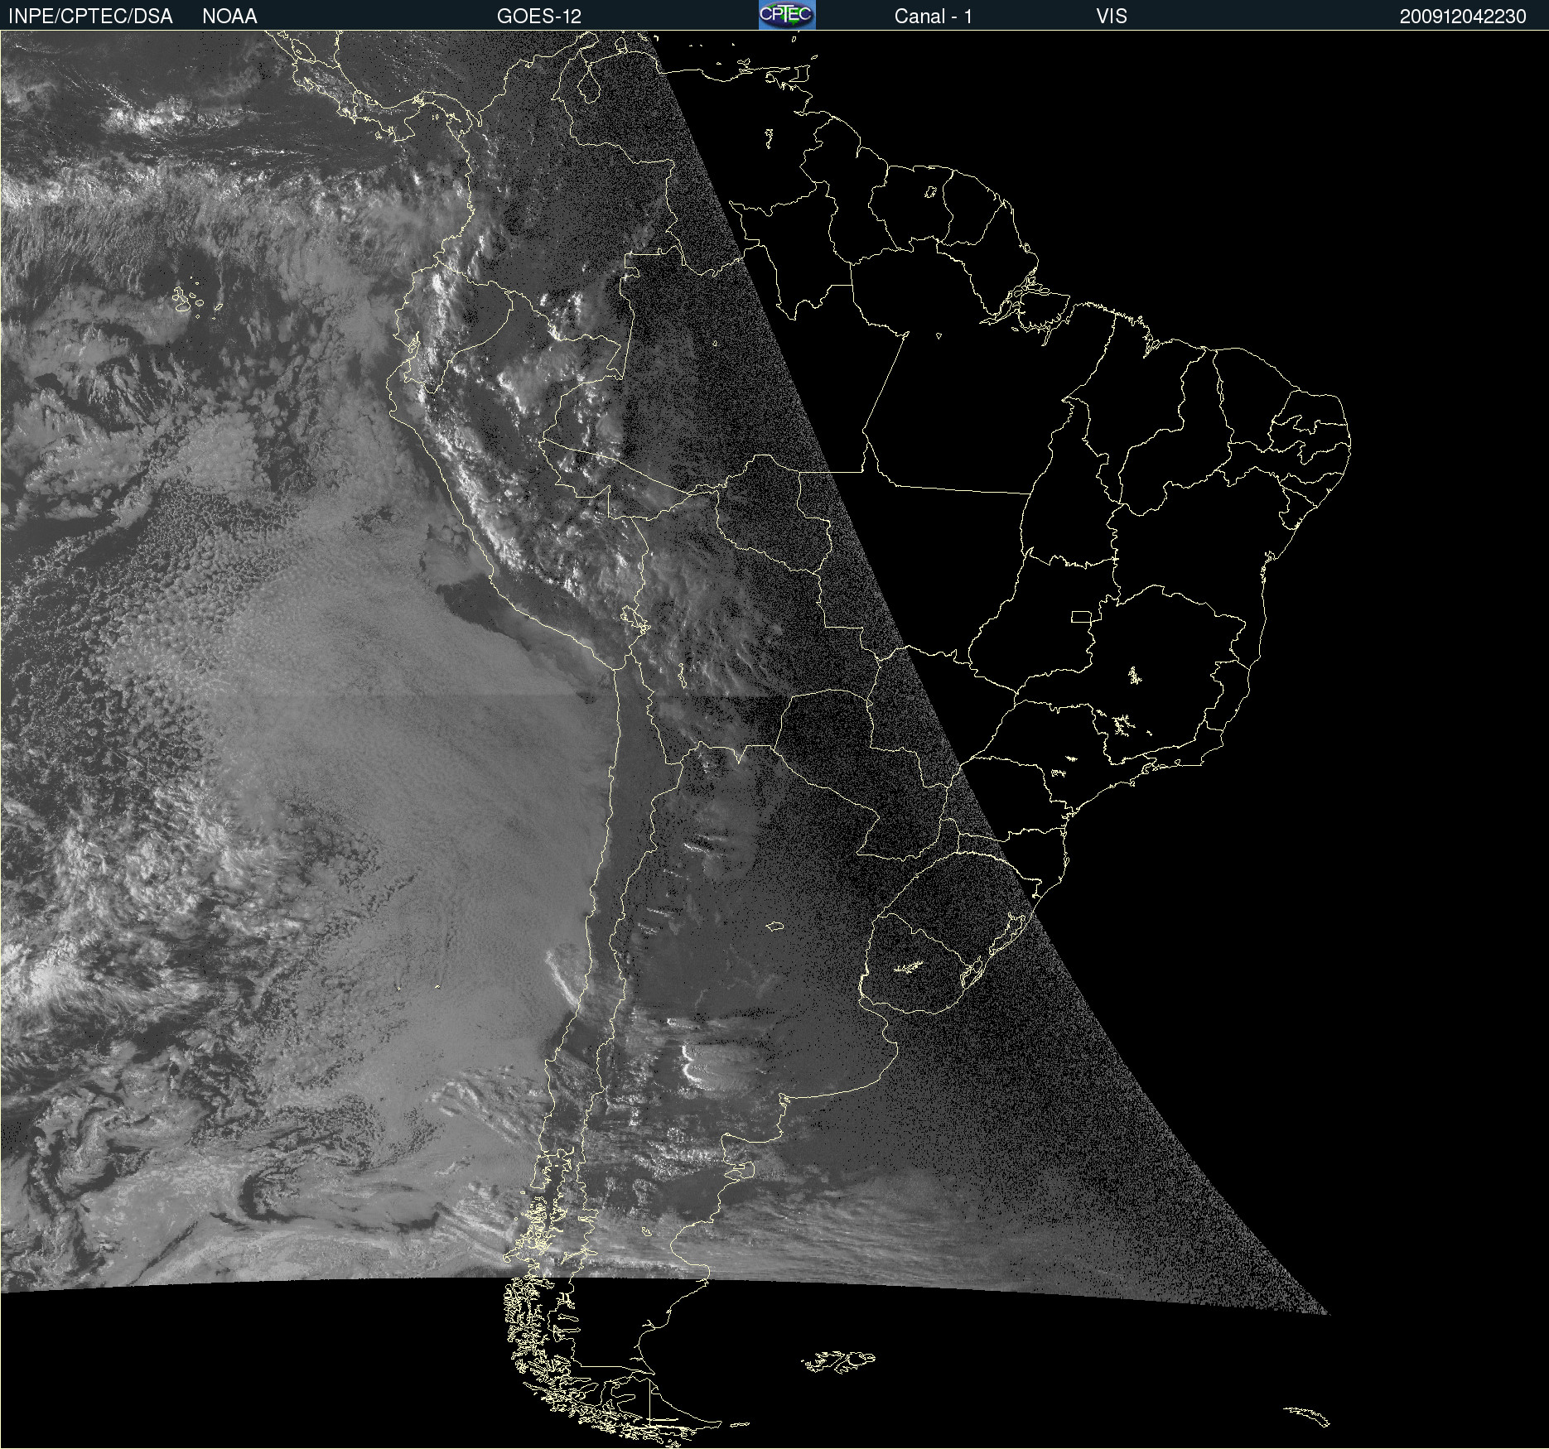Screen dimensions: 1549x1449
Task: Click the NOAA label in header
Action: pos(229,17)
